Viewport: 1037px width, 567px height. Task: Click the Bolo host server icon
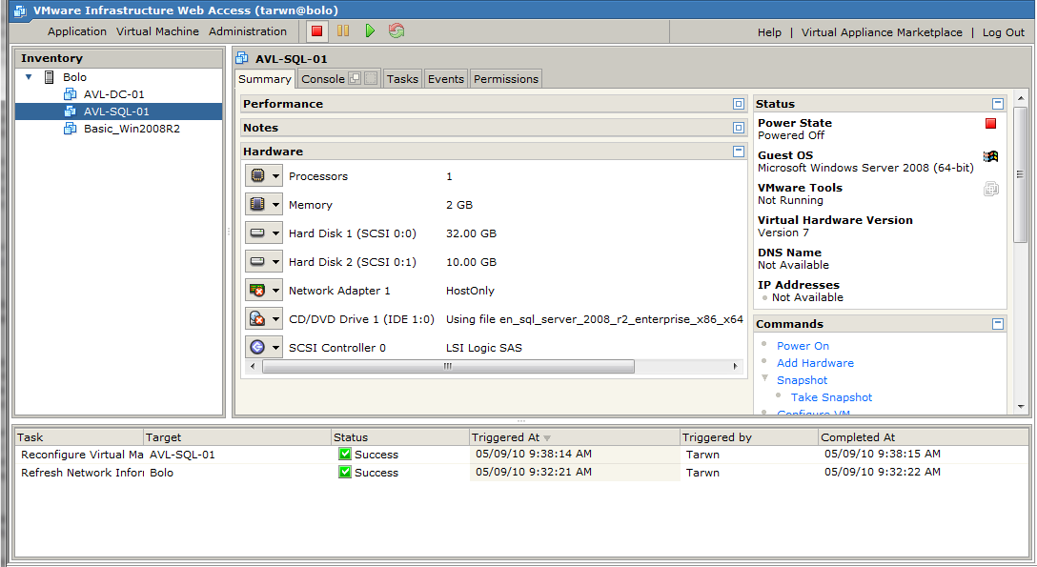tap(49, 77)
